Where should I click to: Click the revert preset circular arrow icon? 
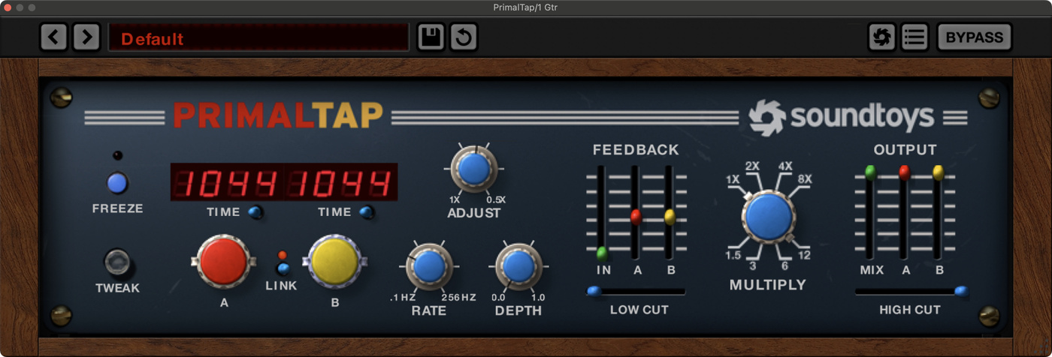[464, 37]
